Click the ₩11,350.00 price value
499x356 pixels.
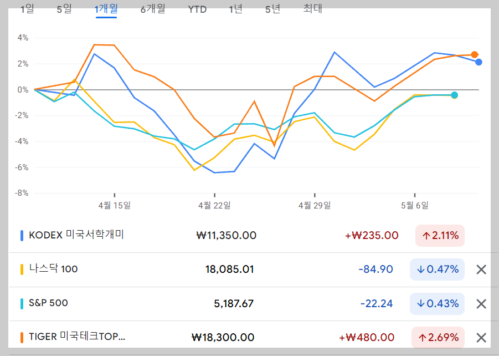coord(227,236)
